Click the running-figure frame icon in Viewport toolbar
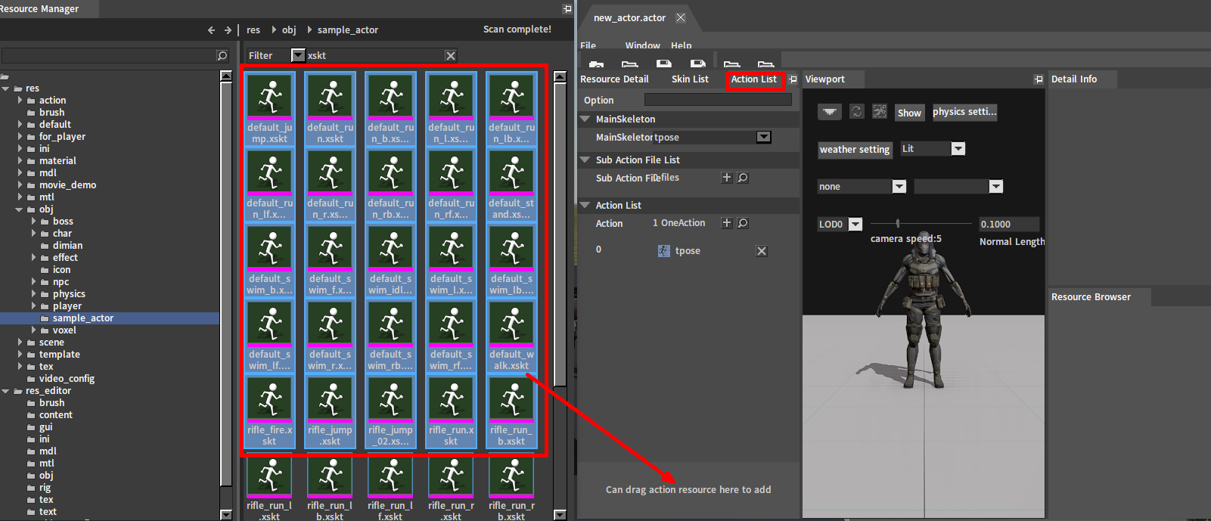Screen dimensions: 1211x521 [x=879, y=112]
